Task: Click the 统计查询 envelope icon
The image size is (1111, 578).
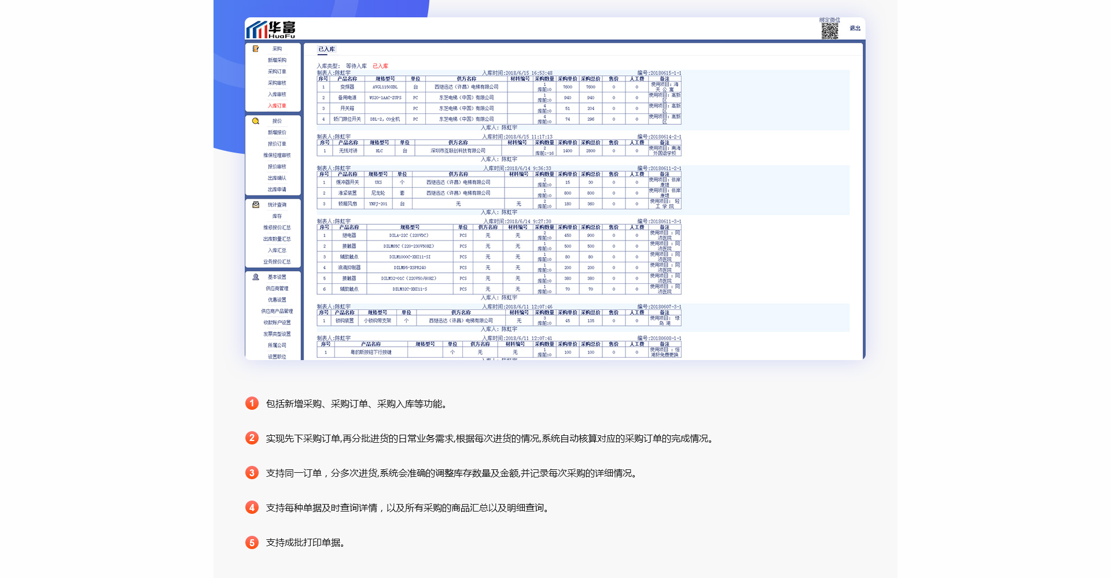Action: click(x=255, y=205)
